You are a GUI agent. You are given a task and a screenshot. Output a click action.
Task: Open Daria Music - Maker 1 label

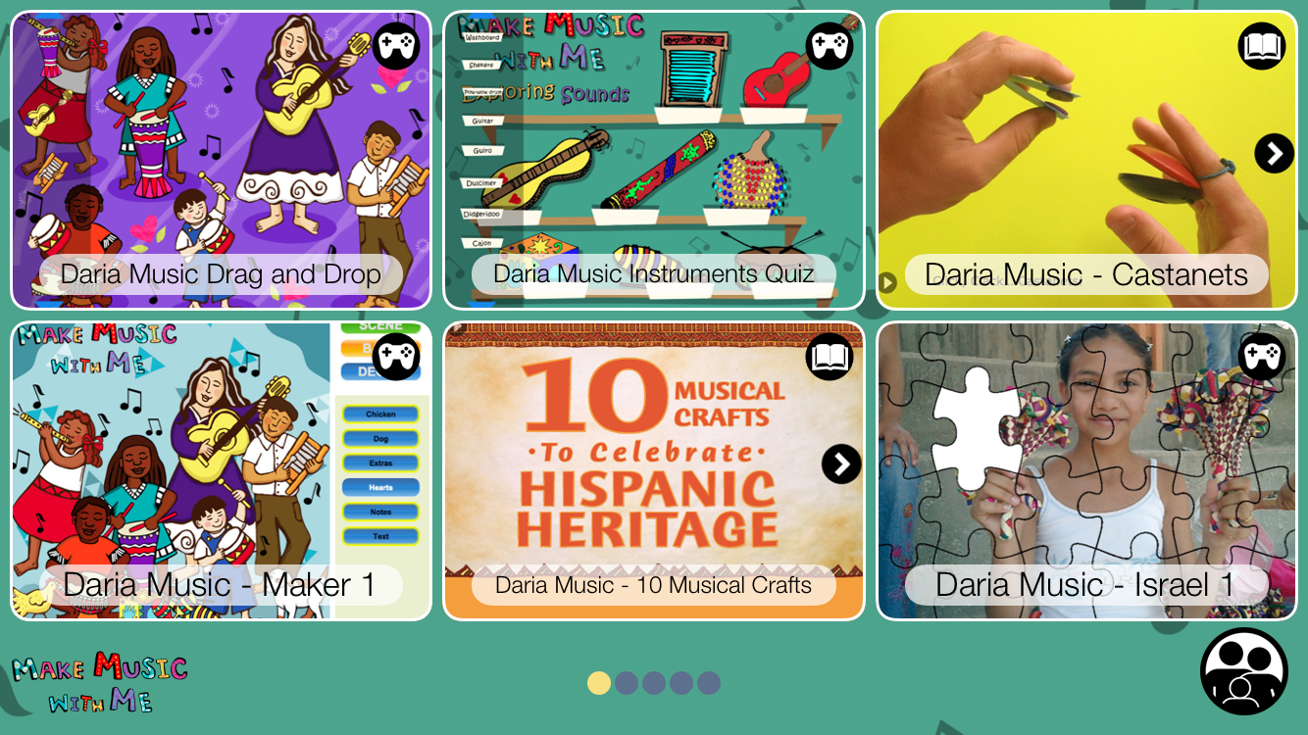(221, 585)
